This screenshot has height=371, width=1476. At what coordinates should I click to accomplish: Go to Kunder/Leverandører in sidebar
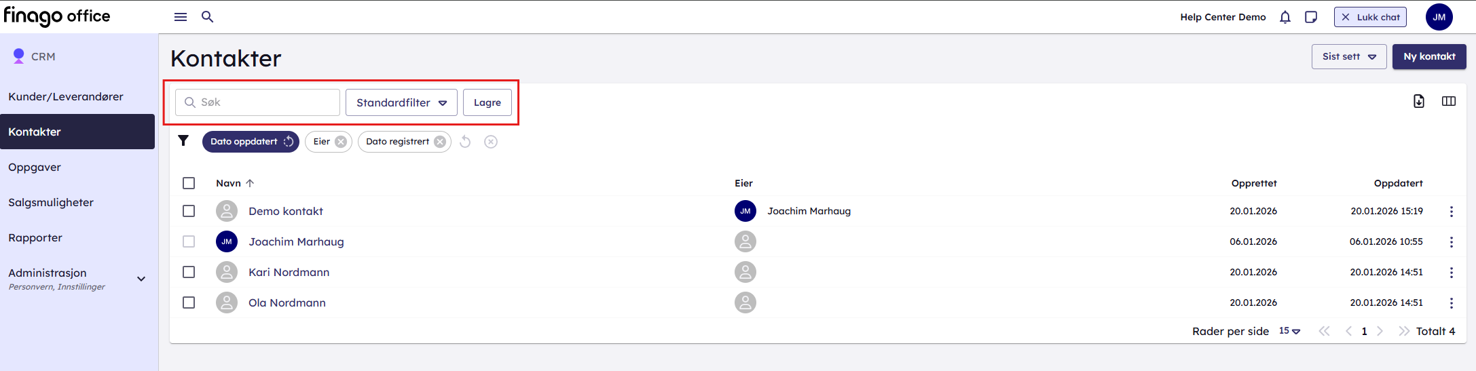[x=66, y=96]
